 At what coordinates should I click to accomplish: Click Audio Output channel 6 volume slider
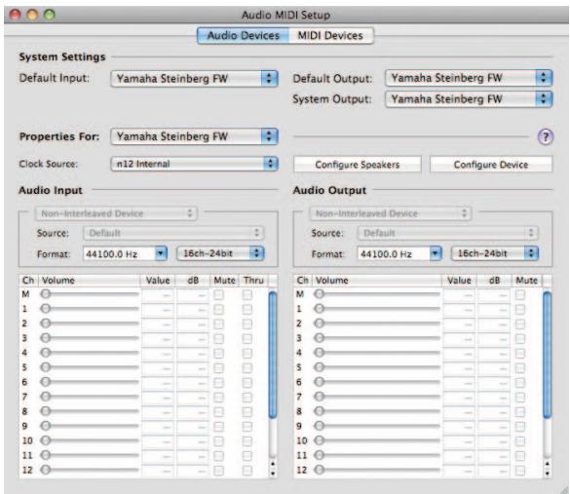(x=377, y=382)
